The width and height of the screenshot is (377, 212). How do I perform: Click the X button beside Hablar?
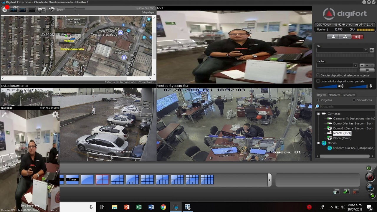point(372,65)
